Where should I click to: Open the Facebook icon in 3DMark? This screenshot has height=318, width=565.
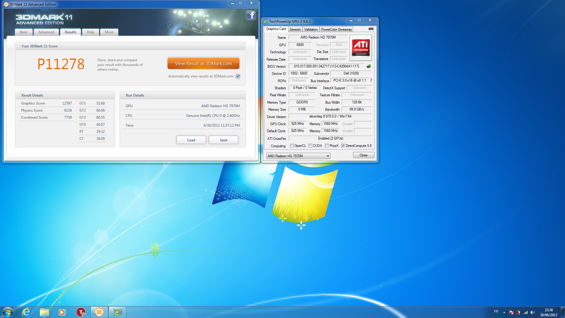coord(251,15)
